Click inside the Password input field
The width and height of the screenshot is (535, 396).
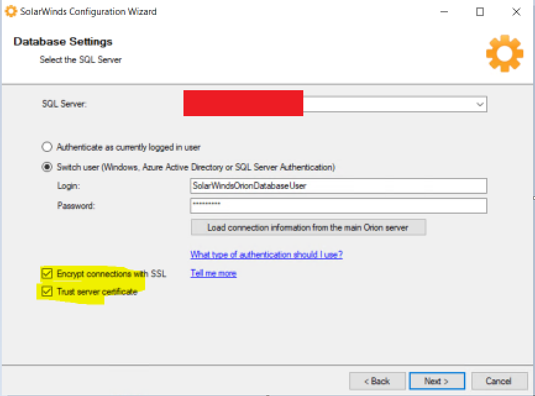pos(338,205)
